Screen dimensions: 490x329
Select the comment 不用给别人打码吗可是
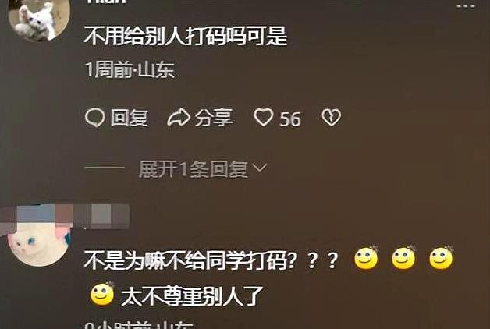[186, 36]
